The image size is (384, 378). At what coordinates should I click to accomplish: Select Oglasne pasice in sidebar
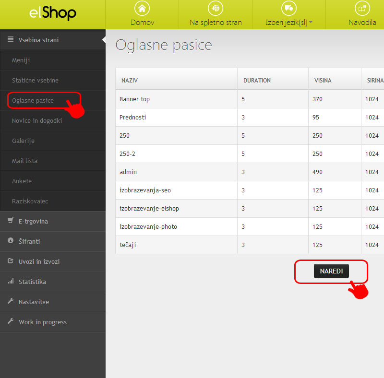[53, 100]
